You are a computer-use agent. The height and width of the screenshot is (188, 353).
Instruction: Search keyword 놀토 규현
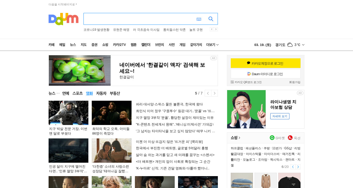(x=196, y=30)
